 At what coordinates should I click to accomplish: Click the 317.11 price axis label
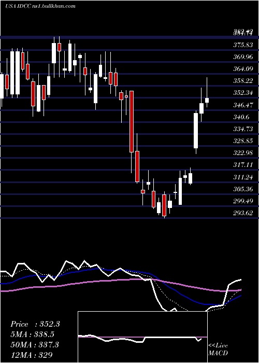pos(243,165)
